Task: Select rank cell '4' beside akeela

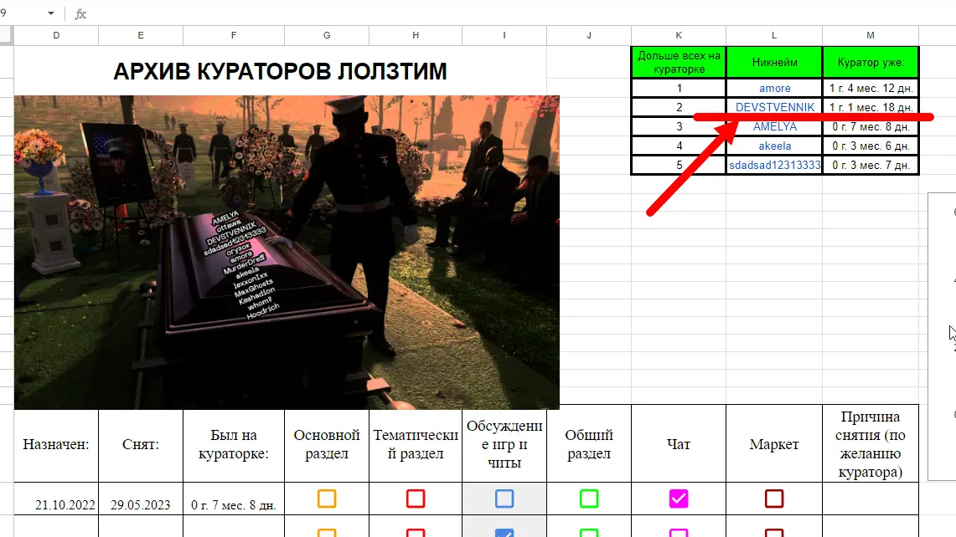Action: 679,146
